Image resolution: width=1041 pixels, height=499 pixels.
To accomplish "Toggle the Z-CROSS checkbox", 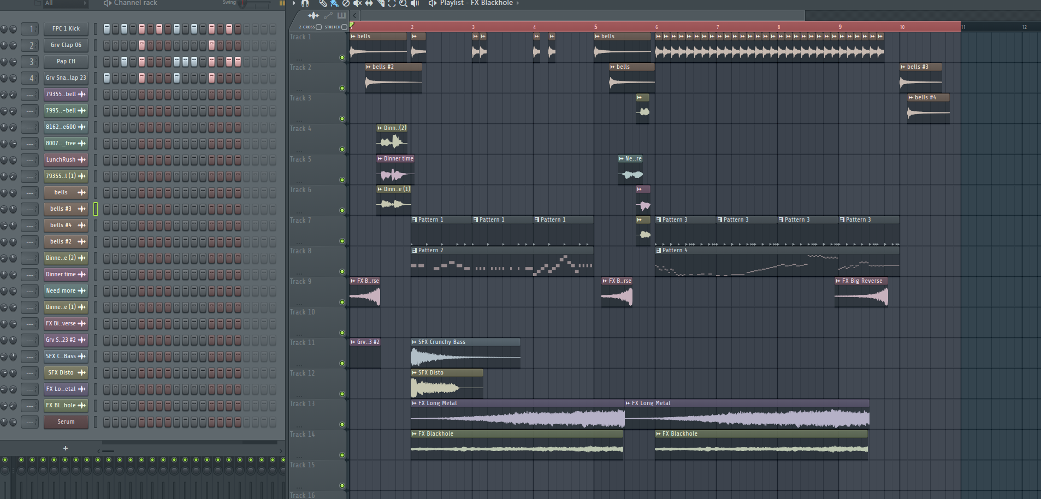I will 319,27.
